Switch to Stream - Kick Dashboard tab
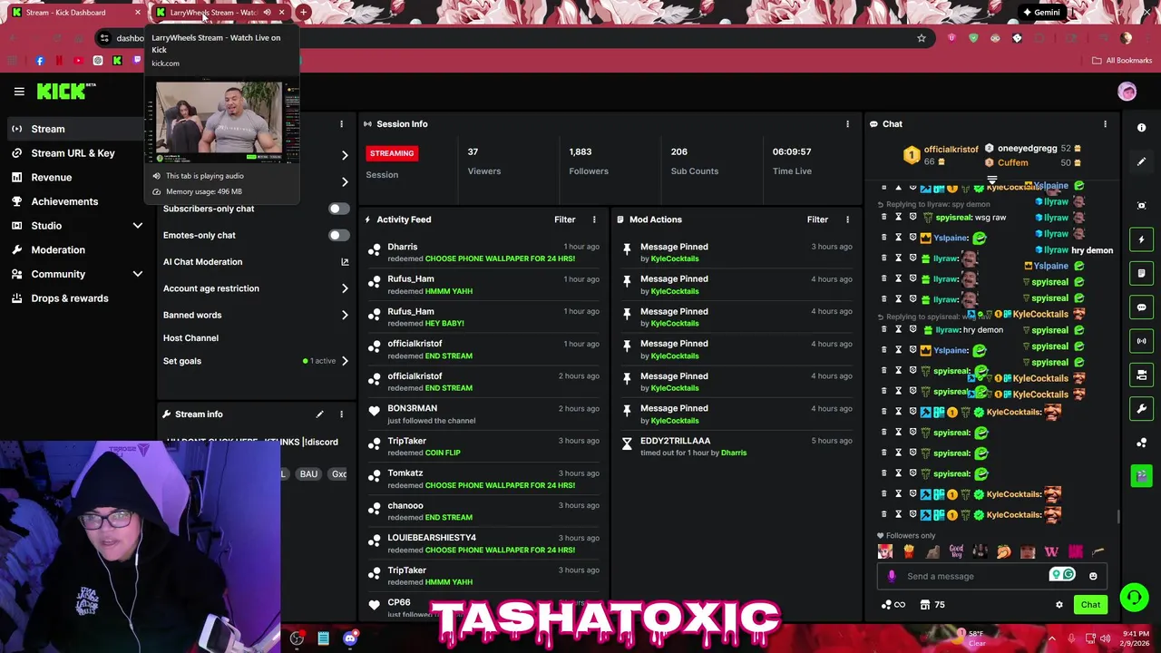The image size is (1161, 653). pos(76,13)
